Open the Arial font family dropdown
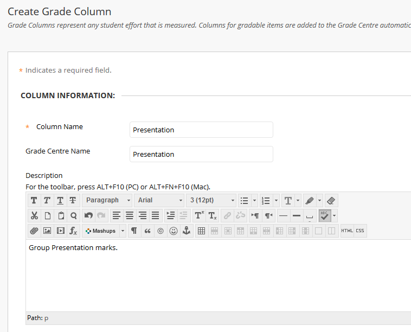Image resolution: width=411 pixels, height=332 pixels. click(x=159, y=200)
